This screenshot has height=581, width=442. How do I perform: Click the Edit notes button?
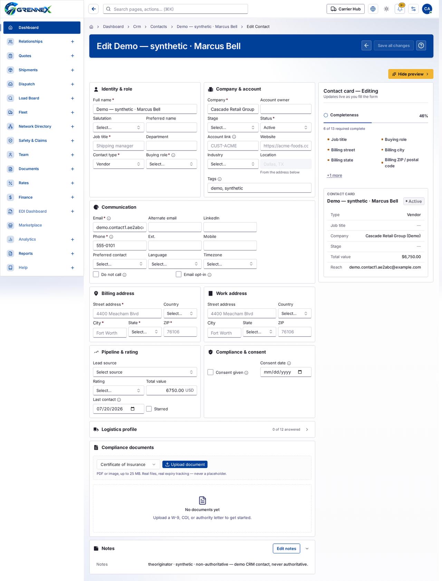(x=287, y=549)
